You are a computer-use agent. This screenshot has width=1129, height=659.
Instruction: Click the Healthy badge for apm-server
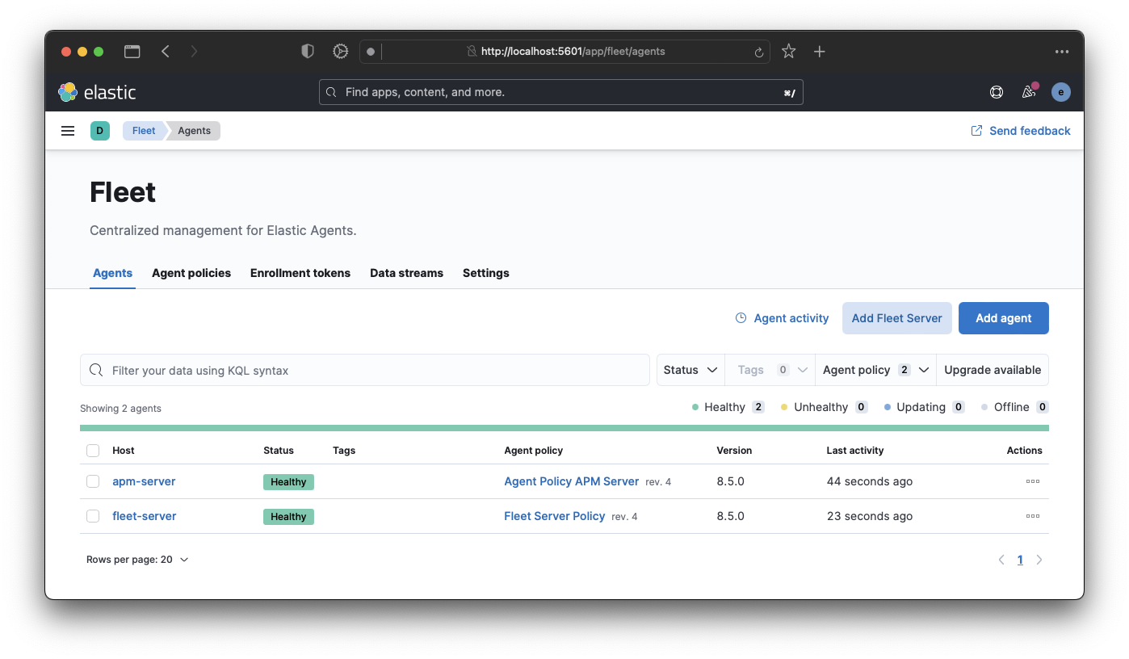[288, 482]
